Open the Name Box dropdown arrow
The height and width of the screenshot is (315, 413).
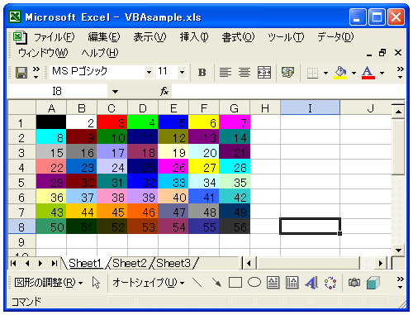pos(115,91)
